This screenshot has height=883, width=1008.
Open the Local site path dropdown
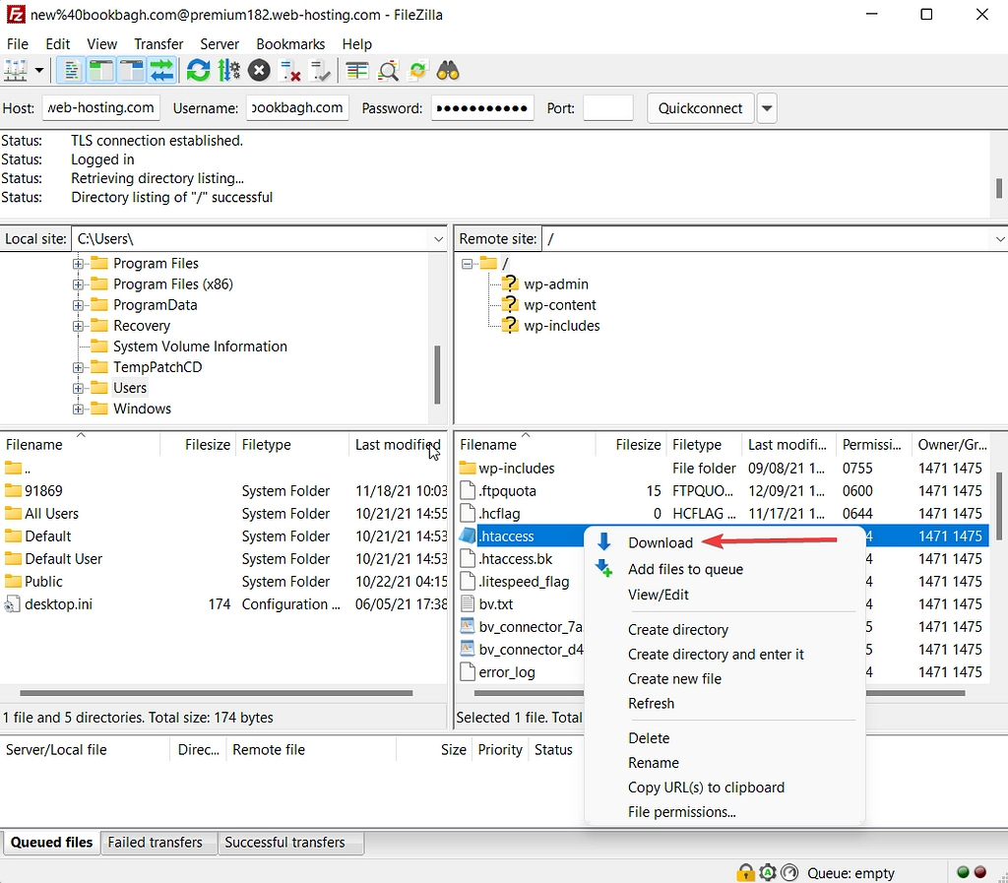pyautogui.click(x=438, y=239)
